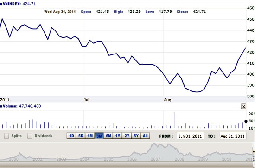The height and width of the screenshot is (168, 255).
Task: Enable the Dividends checkbox
Action: 30,136
